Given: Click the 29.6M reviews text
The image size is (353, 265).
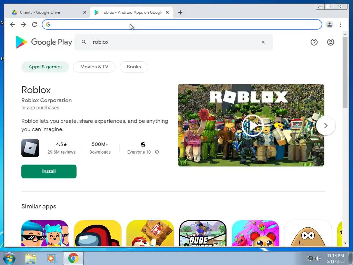Looking at the screenshot, I should [61, 152].
